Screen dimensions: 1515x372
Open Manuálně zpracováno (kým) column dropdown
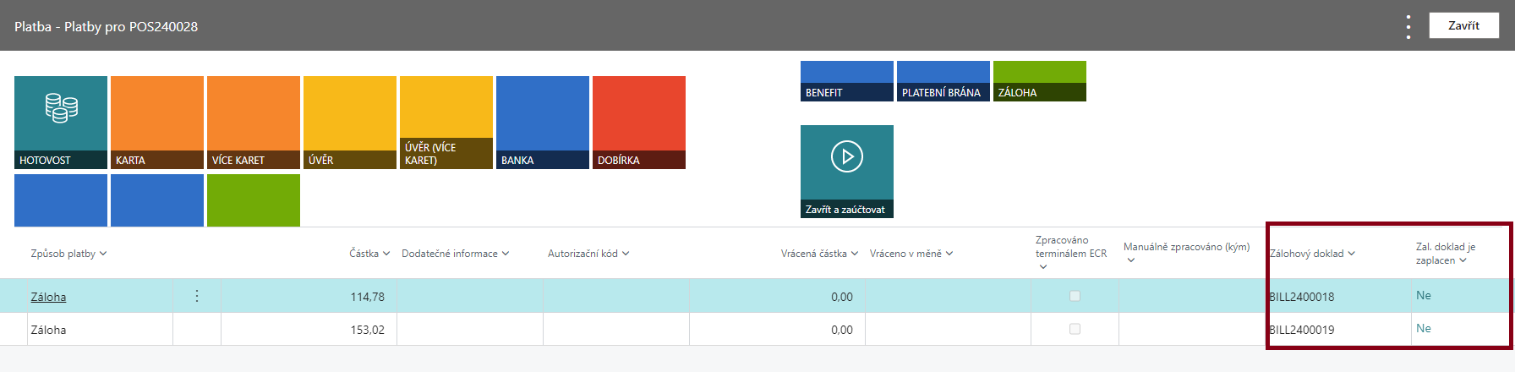click(1131, 260)
